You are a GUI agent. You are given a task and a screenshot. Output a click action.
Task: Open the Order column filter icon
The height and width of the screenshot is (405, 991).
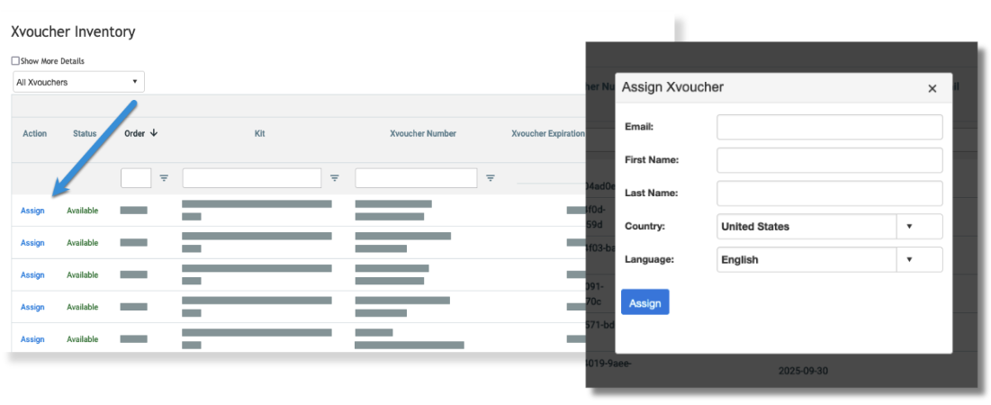point(165,178)
